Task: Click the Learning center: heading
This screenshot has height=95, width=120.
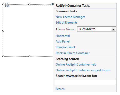Action: click(67, 59)
